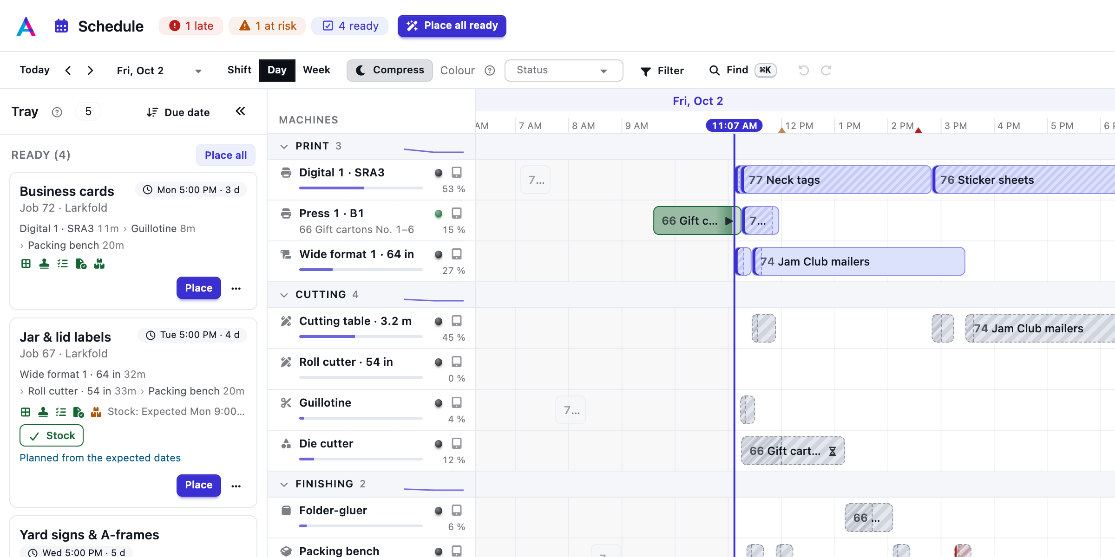The height and width of the screenshot is (557, 1115).
Task: Click Place all ready button
Action: 452,26
